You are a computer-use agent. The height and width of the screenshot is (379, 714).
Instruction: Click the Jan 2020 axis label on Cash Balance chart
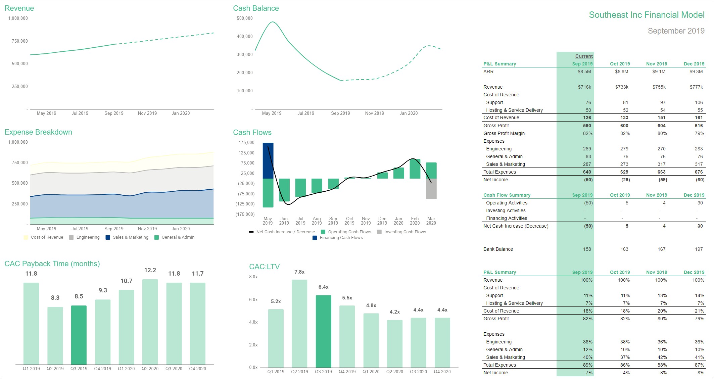click(409, 113)
